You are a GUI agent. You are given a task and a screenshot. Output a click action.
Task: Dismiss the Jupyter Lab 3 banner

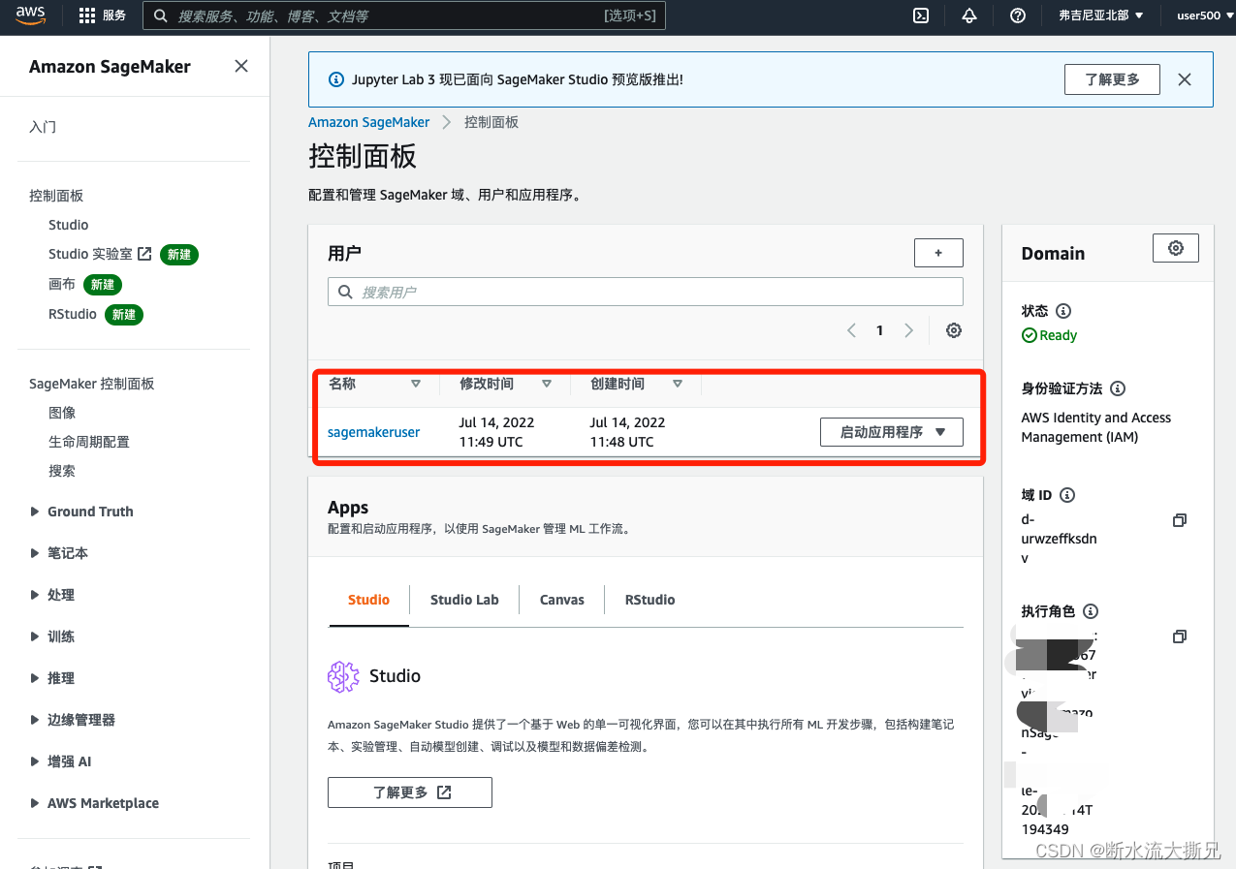tap(1185, 79)
